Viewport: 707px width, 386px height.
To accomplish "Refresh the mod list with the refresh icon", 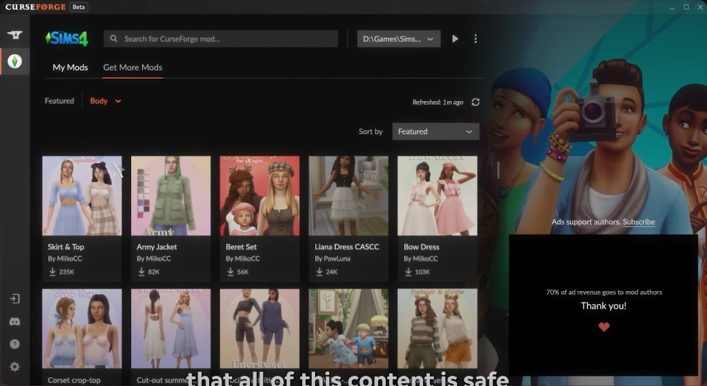I will [x=475, y=102].
